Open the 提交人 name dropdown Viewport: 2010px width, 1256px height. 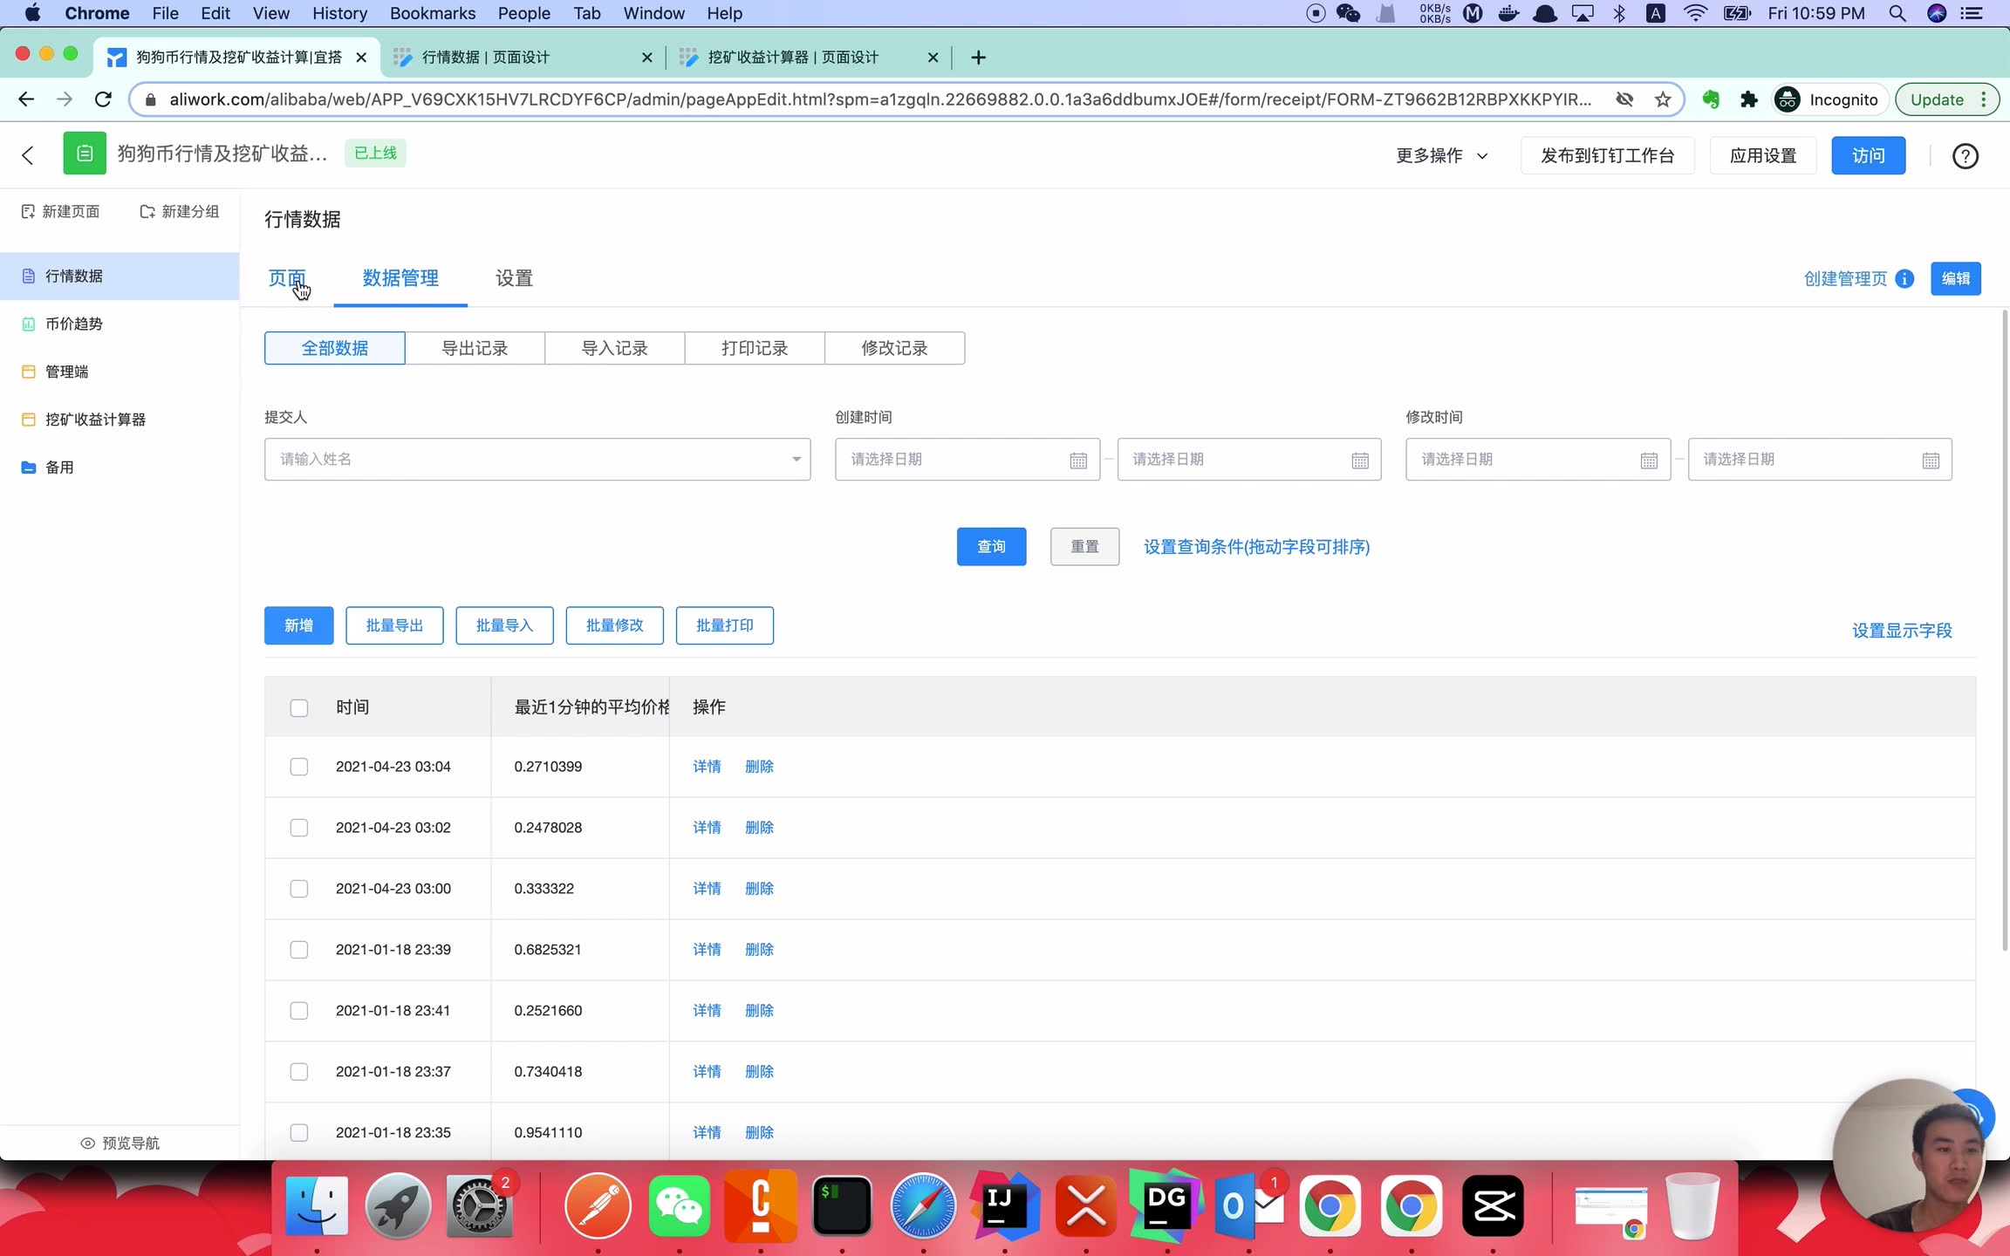click(537, 460)
